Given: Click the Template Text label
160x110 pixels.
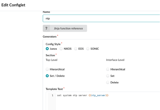Looking at the screenshot, I should [54, 89].
